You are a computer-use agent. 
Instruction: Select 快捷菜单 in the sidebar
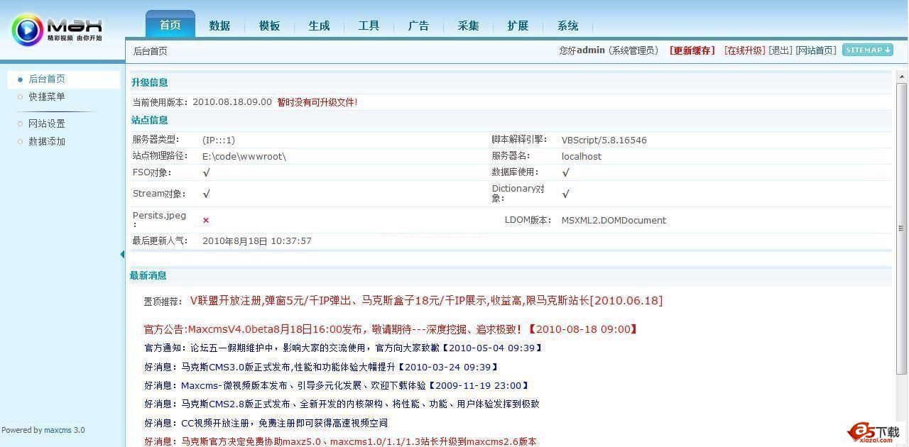coord(48,96)
